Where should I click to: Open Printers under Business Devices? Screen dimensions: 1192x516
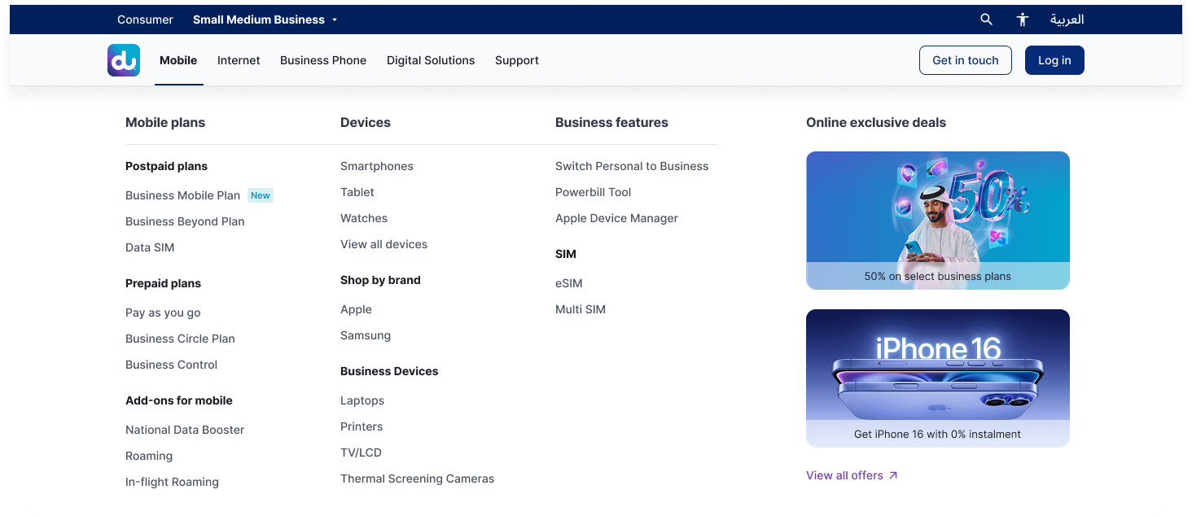point(362,426)
